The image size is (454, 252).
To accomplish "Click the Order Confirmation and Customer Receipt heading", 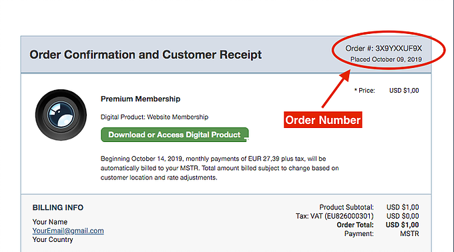I will pyautogui.click(x=146, y=55).
